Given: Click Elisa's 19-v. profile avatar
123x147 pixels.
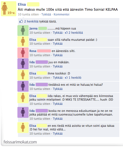Looking at the screenshot, I should coord(8,9).
